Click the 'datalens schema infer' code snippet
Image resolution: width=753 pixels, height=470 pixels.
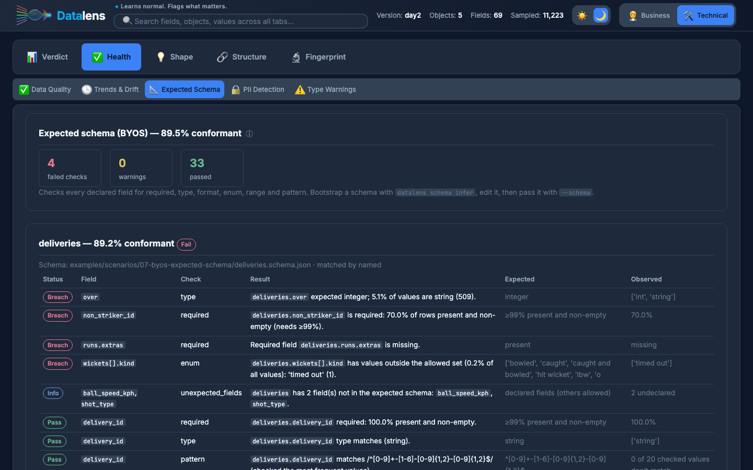[x=435, y=193]
